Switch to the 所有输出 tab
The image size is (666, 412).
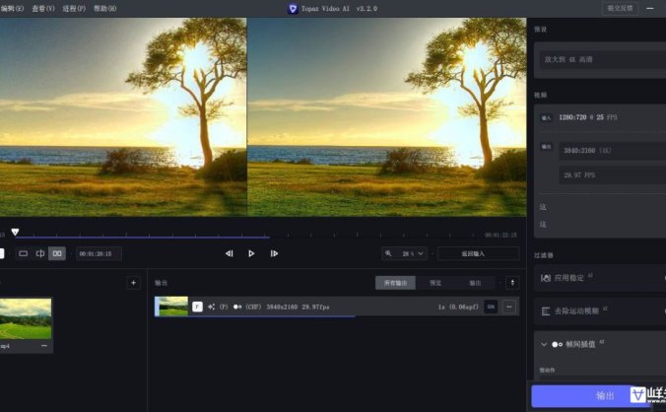(x=395, y=283)
